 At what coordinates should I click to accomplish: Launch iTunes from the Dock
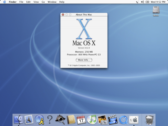pyautogui.click(x=92, y=119)
